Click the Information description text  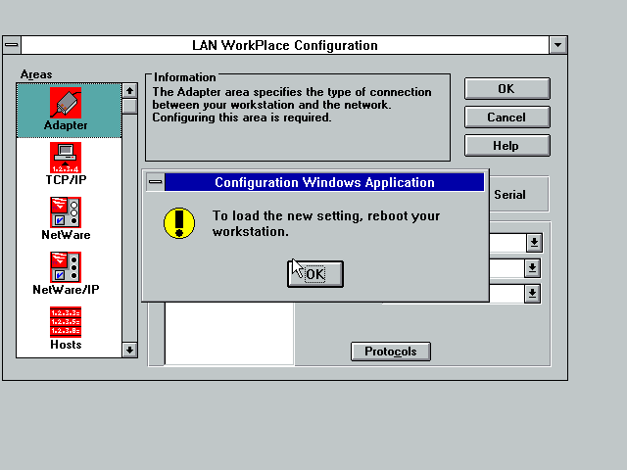tap(292, 105)
